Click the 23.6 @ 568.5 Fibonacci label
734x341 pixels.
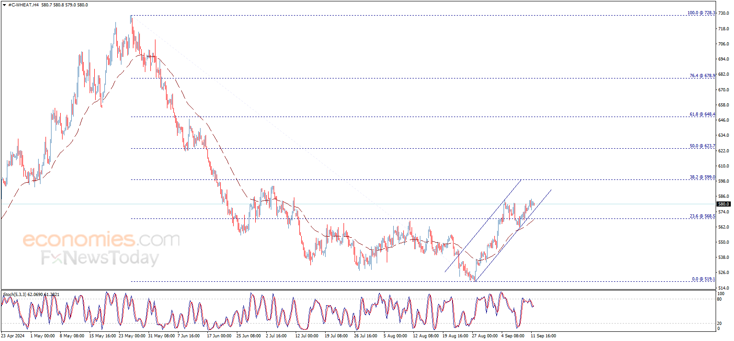click(702, 216)
